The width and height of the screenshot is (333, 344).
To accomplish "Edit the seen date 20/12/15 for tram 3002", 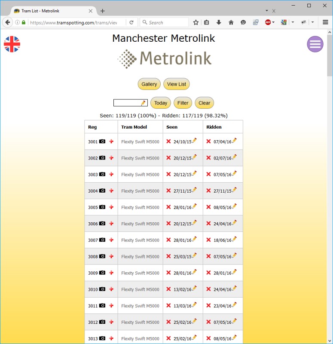I will [x=195, y=157].
